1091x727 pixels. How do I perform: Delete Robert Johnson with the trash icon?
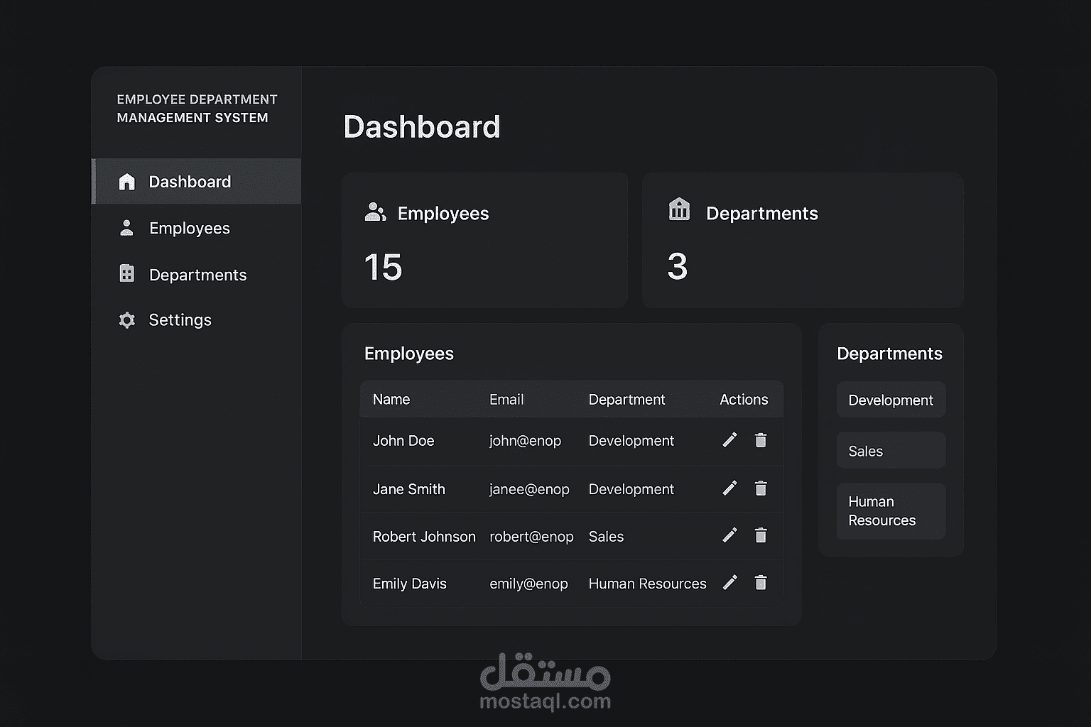tap(761, 535)
